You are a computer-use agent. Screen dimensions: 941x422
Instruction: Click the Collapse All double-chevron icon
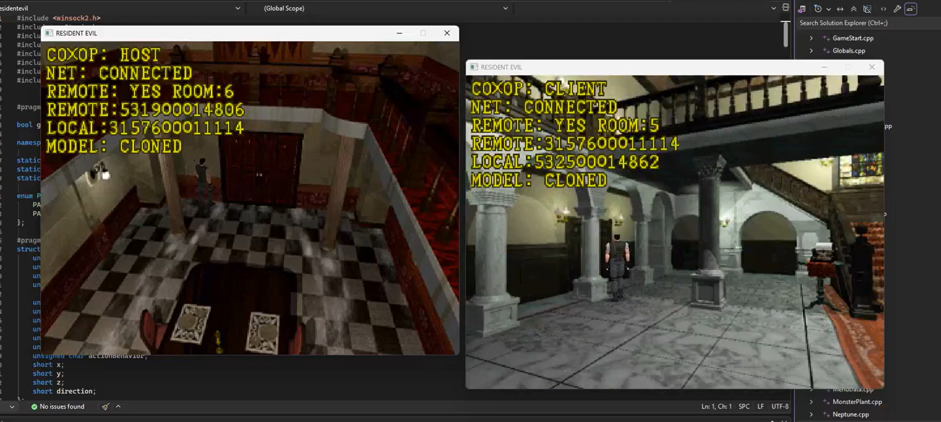click(854, 9)
